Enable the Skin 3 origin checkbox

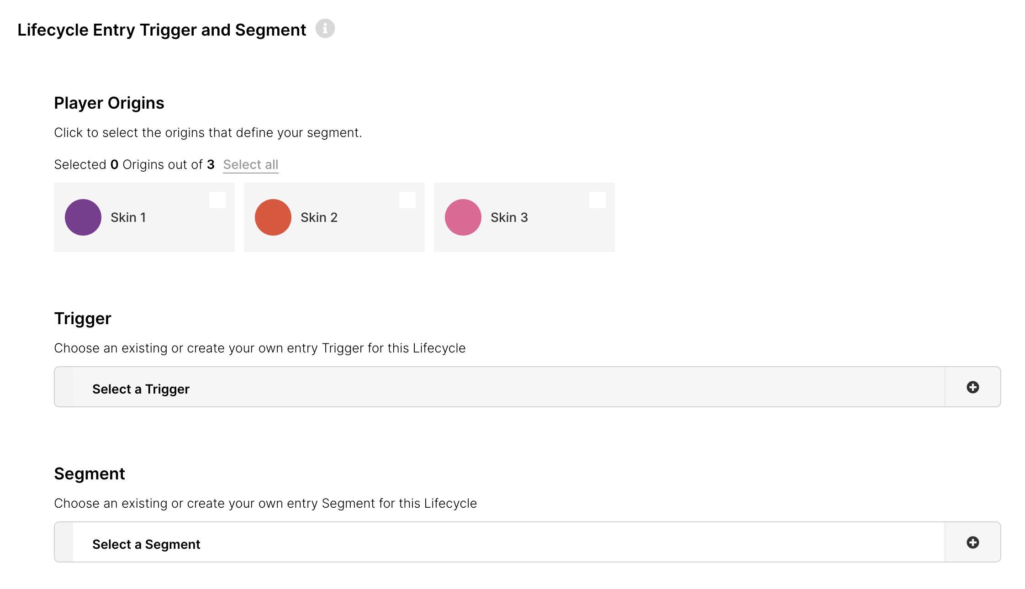pyautogui.click(x=597, y=200)
